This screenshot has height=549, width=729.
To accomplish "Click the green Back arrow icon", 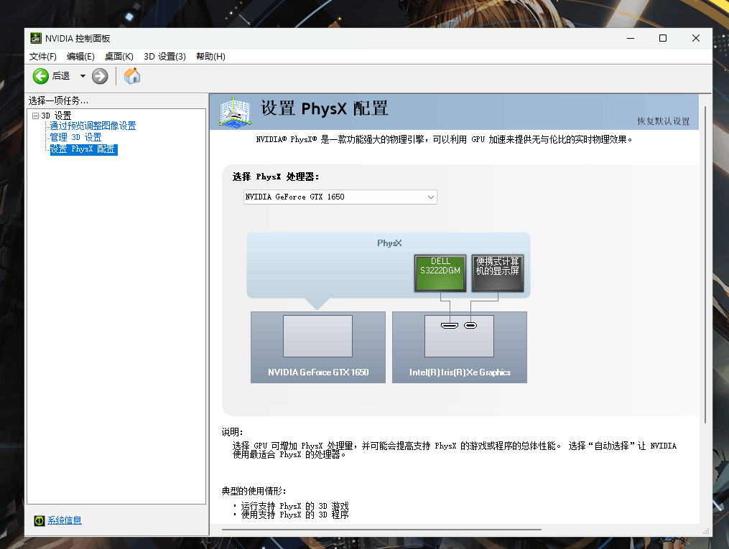I will pos(40,76).
